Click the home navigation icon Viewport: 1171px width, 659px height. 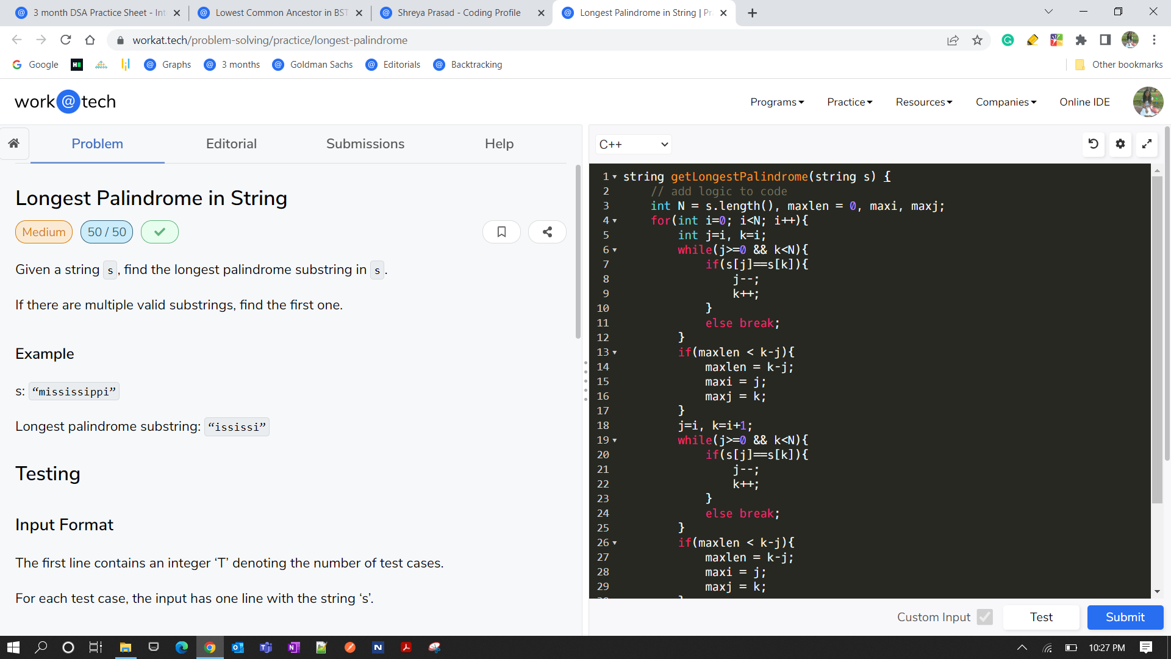[15, 143]
